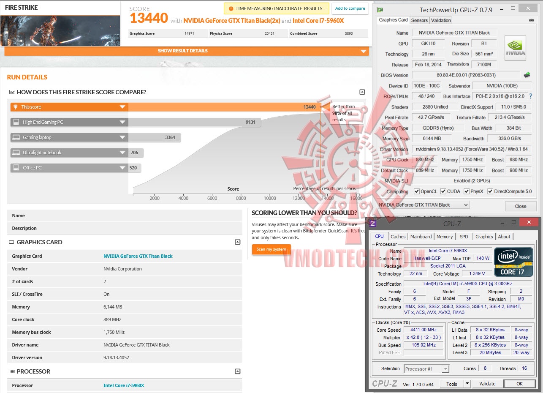Viewport: 543px width, 393px height.
Task: Toggle the OpenCL checkbox in GPU-Z
Action: point(417,191)
